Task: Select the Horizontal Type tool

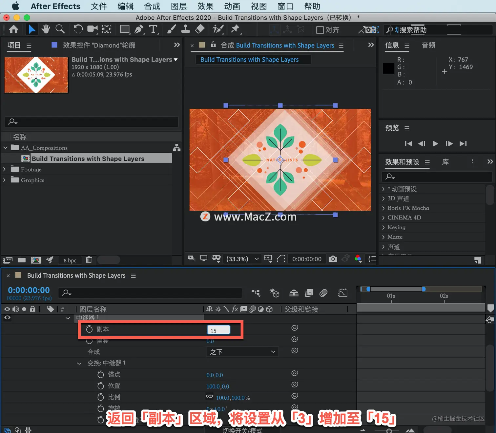Action: [153, 29]
